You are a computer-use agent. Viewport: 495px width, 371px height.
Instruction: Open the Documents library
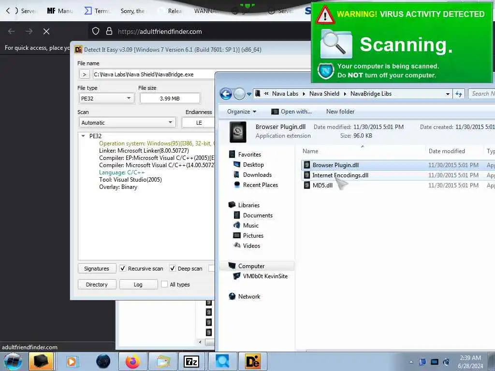point(258,215)
